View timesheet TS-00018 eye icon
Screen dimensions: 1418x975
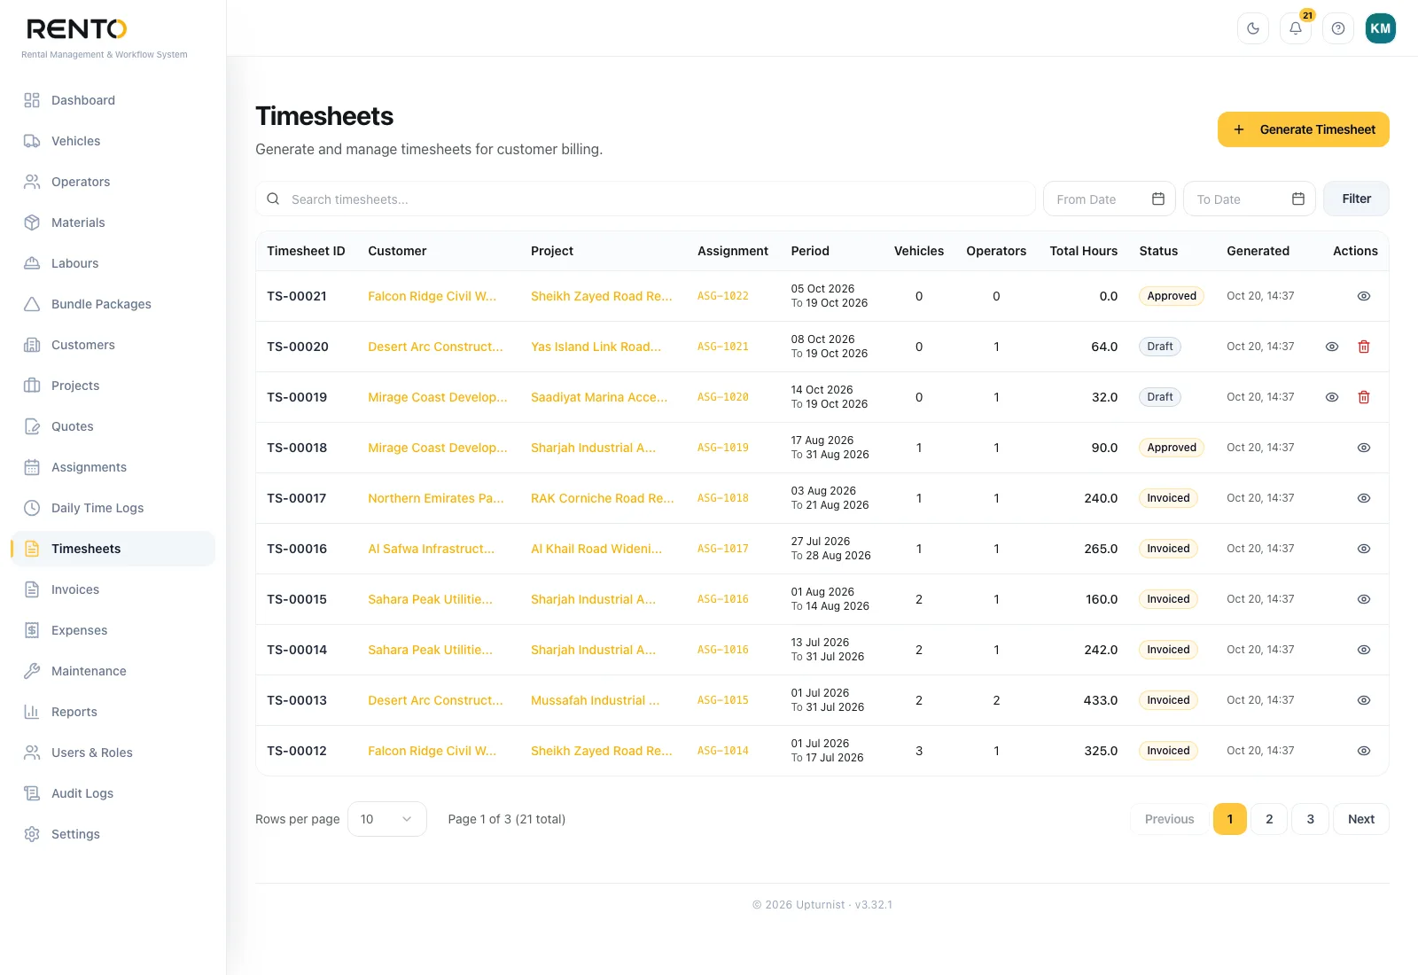click(1364, 448)
